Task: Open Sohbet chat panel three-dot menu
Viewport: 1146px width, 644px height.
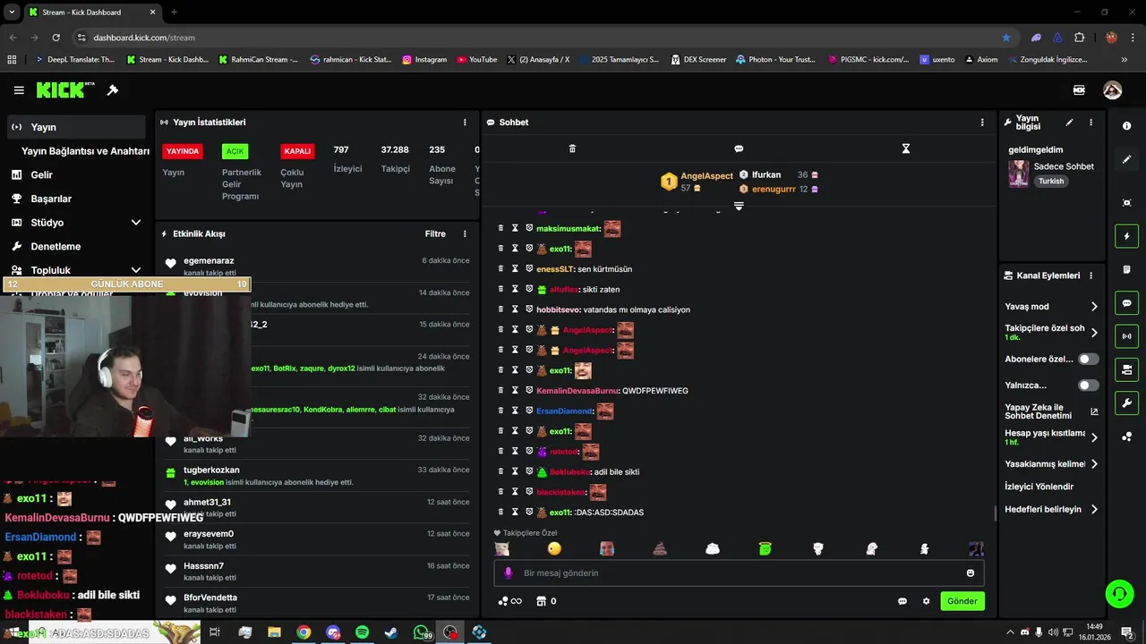Action: click(x=982, y=123)
